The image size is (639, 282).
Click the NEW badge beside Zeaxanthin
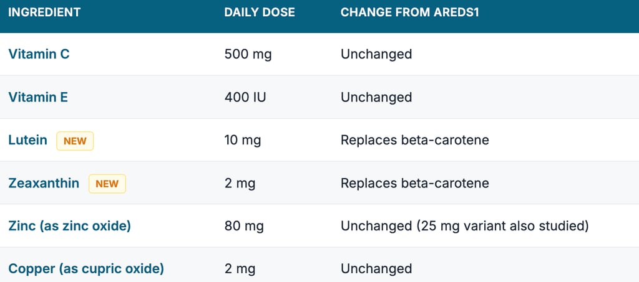pos(107,184)
